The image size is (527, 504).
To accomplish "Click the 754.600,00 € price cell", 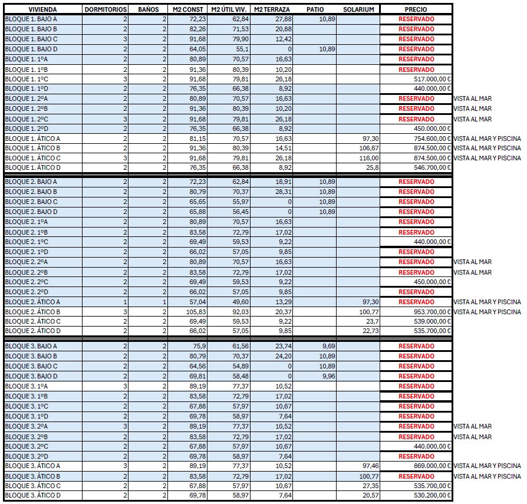I will click(416, 139).
